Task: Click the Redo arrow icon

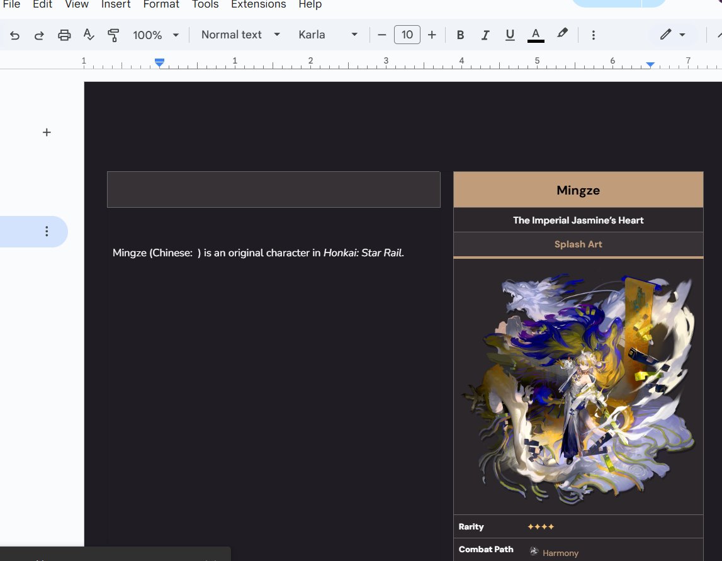Action: [x=39, y=35]
